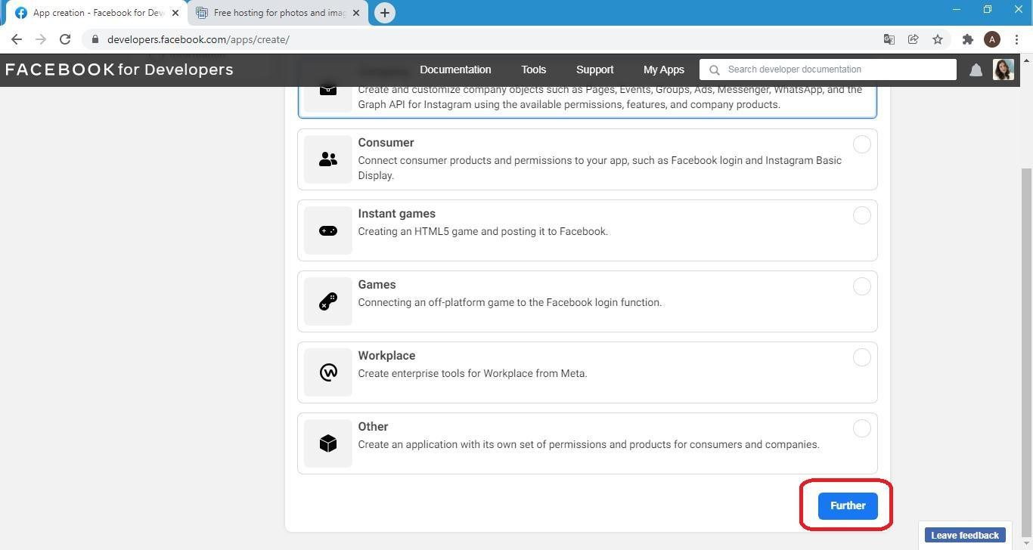Open the Support menu
The image size is (1033, 550).
click(594, 70)
